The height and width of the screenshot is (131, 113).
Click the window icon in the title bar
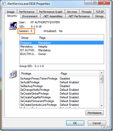point(4,4)
